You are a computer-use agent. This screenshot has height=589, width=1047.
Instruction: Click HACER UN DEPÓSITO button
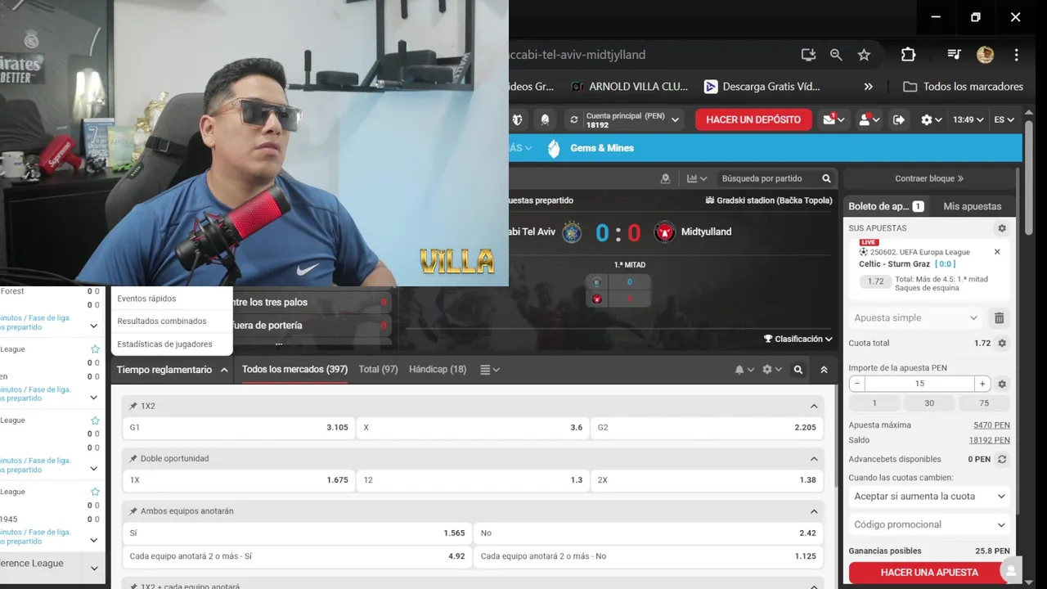pyautogui.click(x=753, y=119)
